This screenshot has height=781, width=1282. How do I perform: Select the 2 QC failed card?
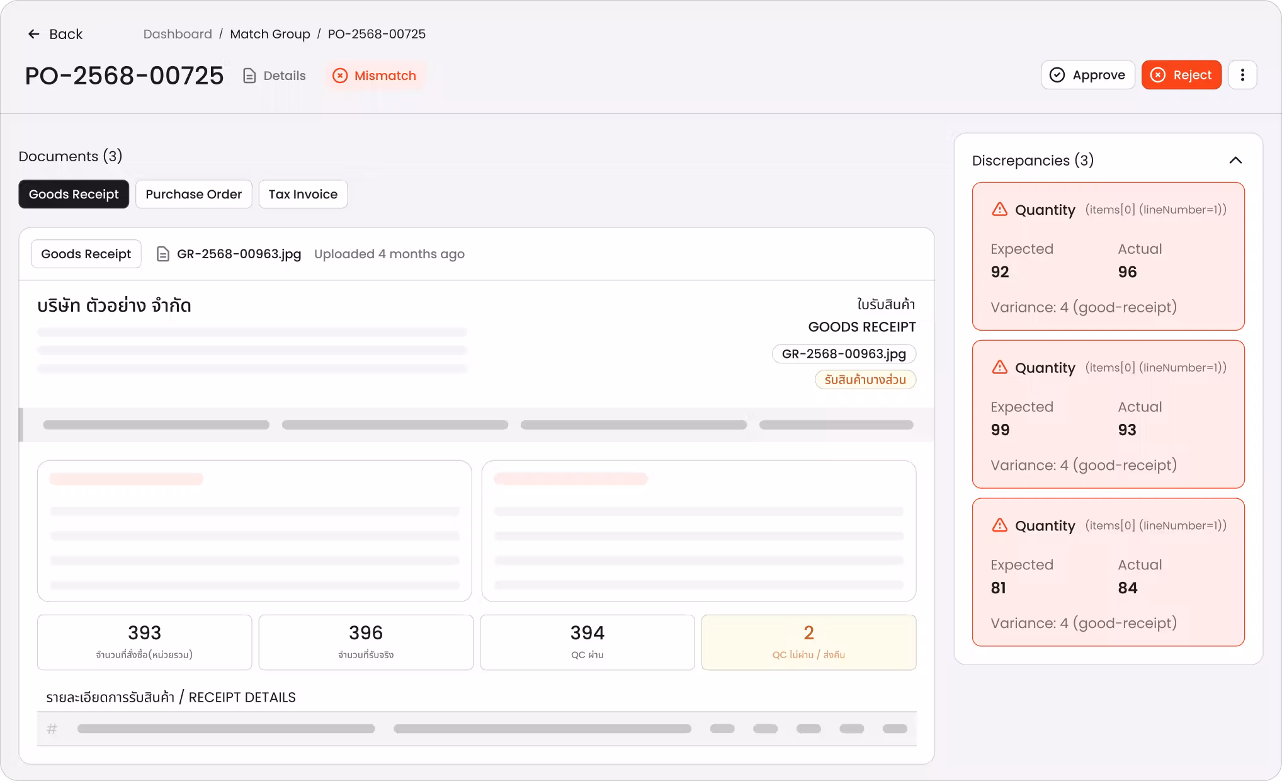tap(808, 642)
